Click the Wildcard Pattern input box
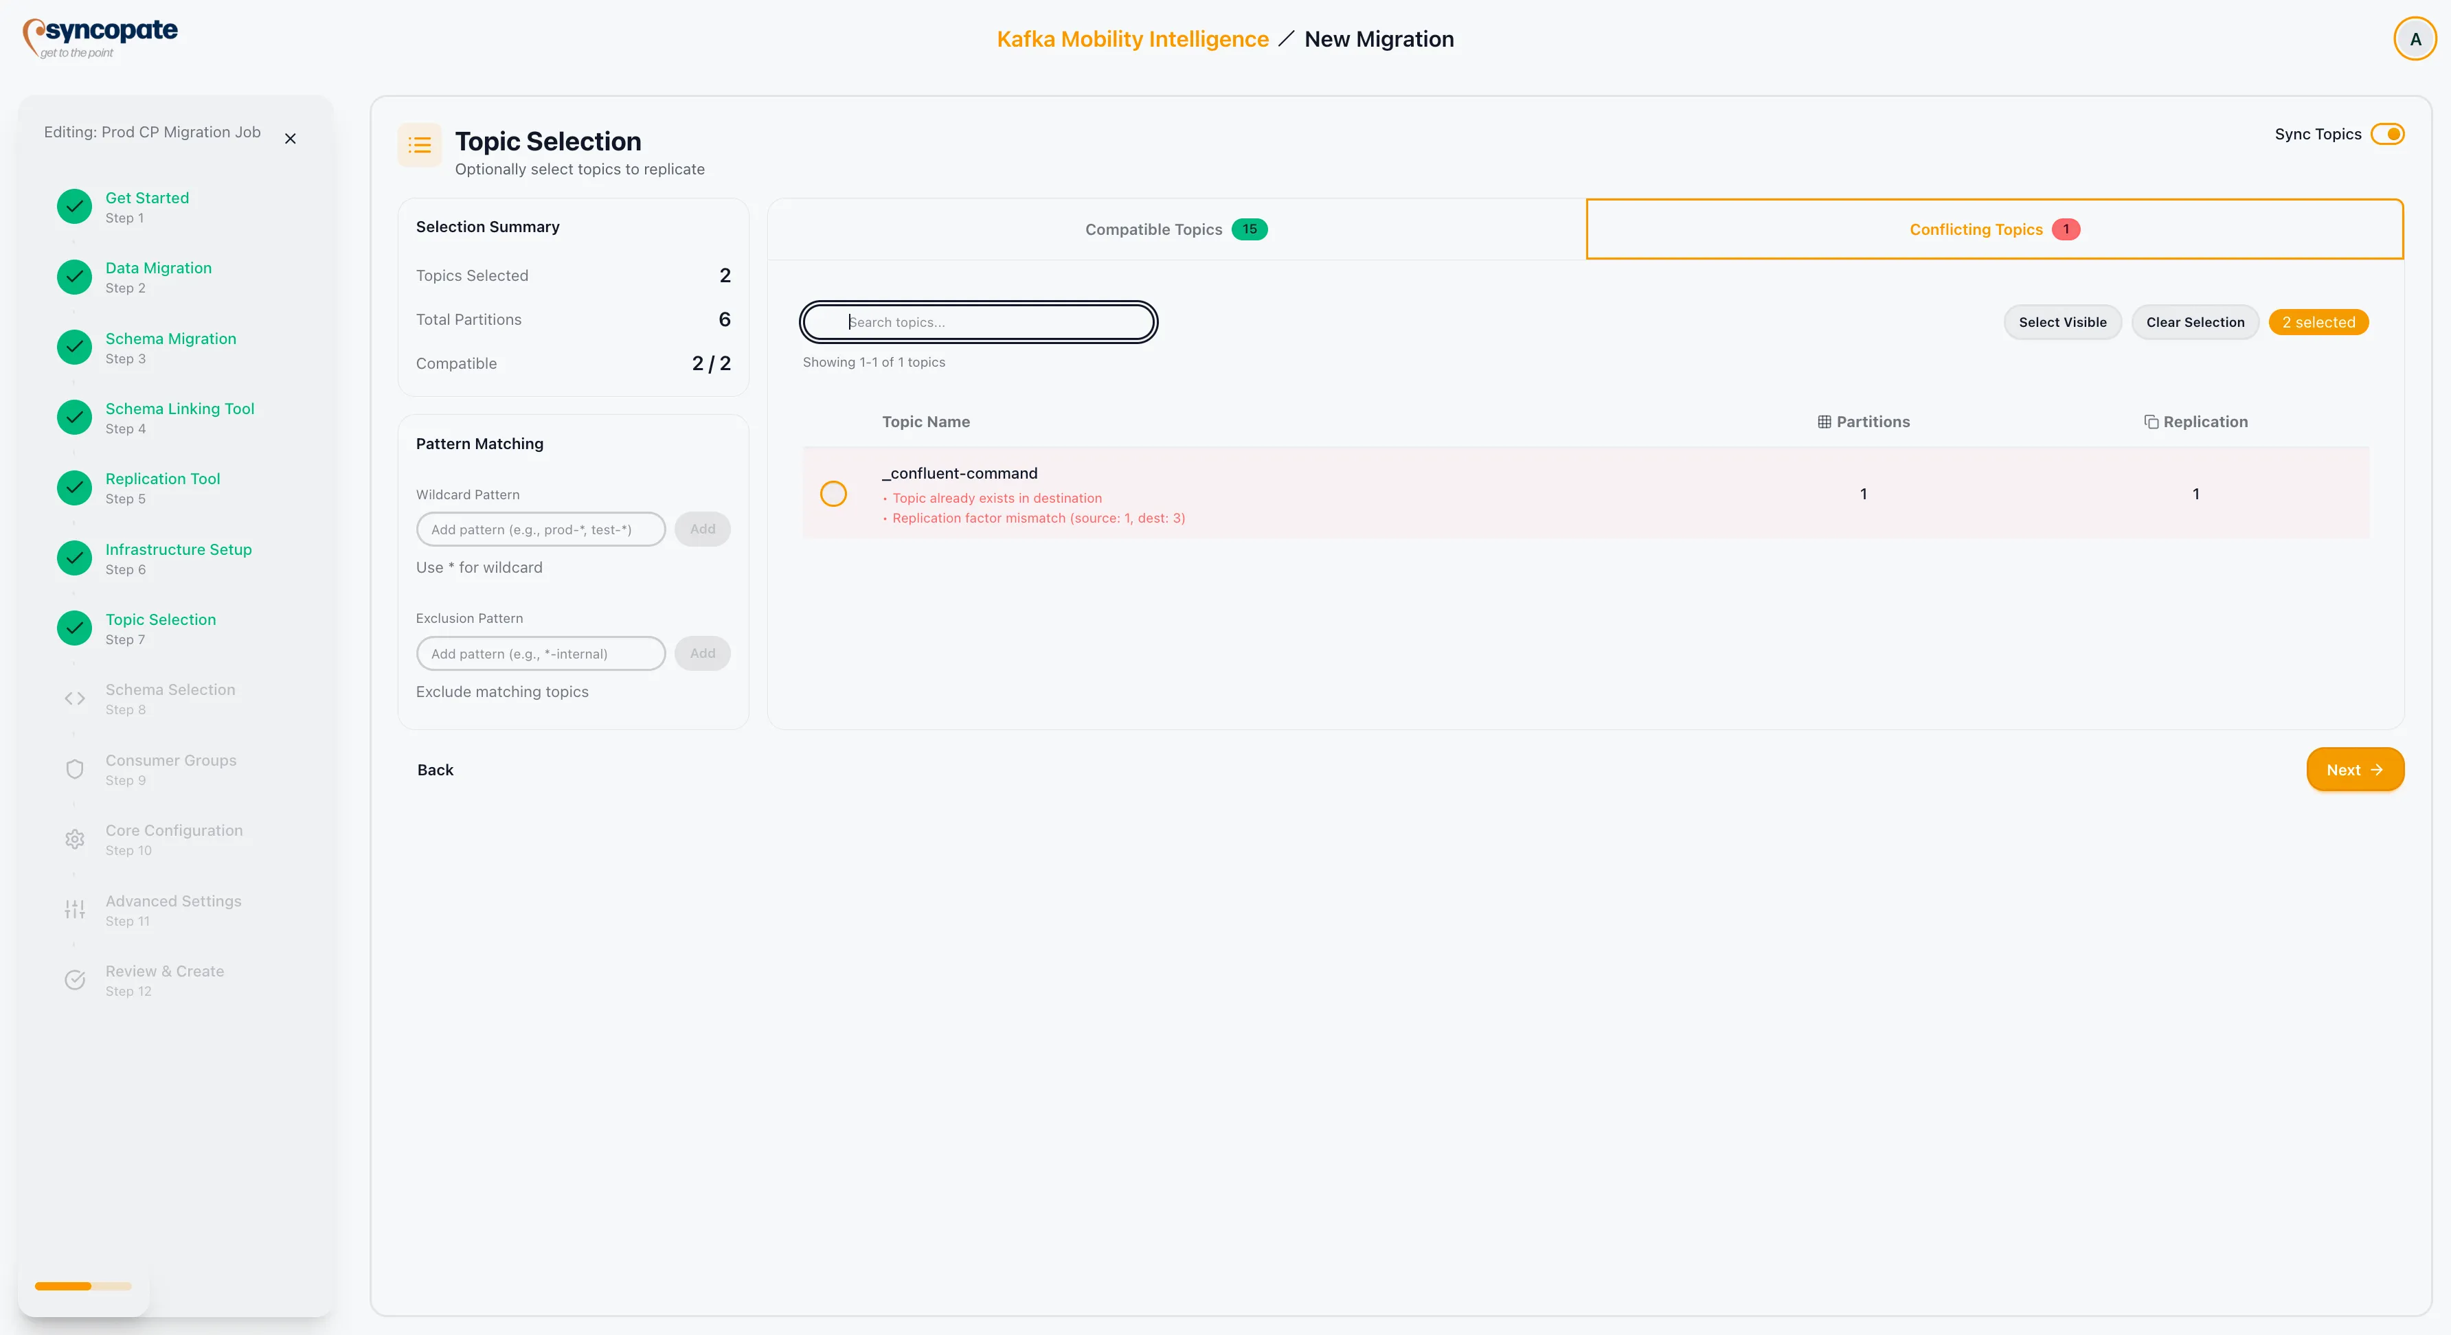This screenshot has width=2451, height=1335. tap(541, 529)
